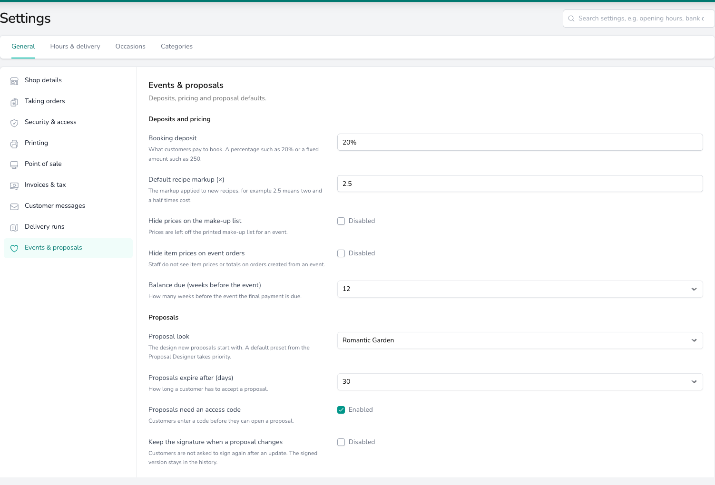The width and height of the screenshot is (715, 485).
Task: Click the Point of sale monitor icon
Action: pos(14,165)
